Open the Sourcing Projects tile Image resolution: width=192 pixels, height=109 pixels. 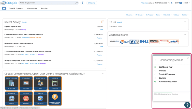(x=55, y=83)
